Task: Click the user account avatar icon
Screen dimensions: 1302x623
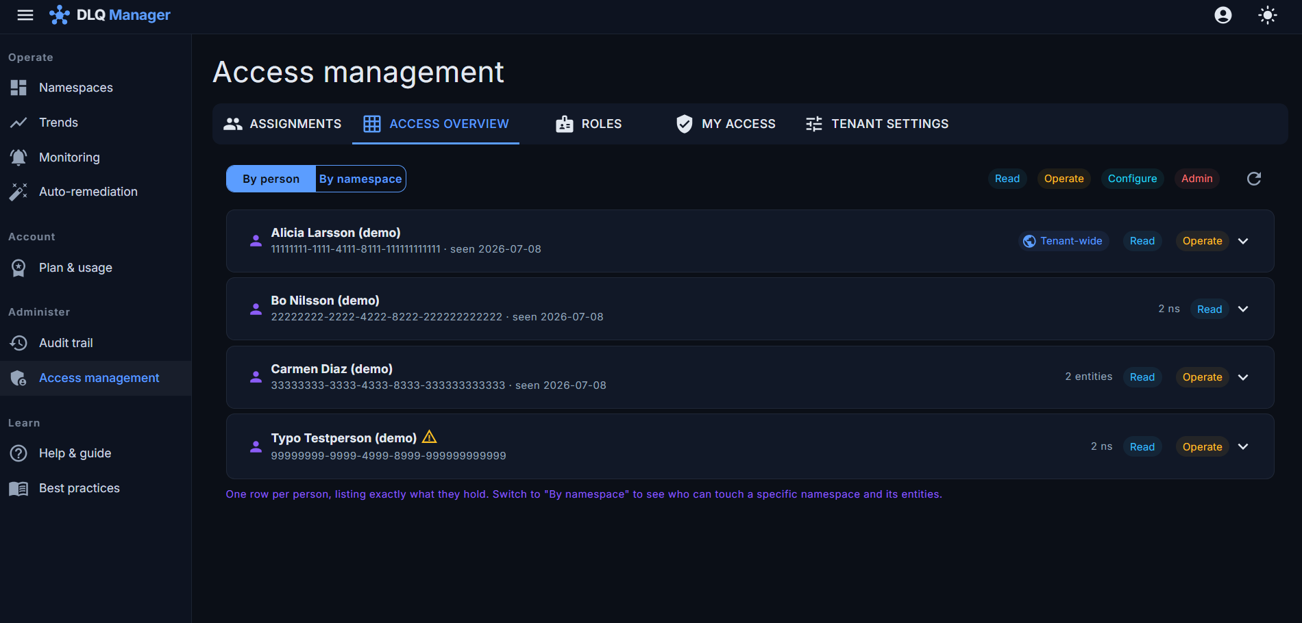Action: (x=1223, y=15)
